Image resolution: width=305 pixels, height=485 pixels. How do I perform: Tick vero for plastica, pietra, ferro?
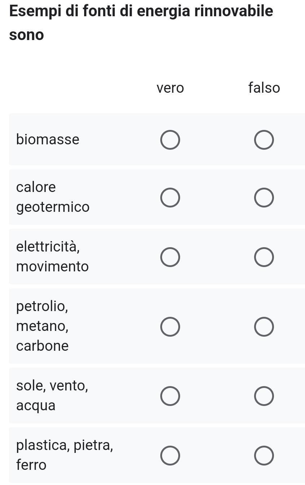170,455
